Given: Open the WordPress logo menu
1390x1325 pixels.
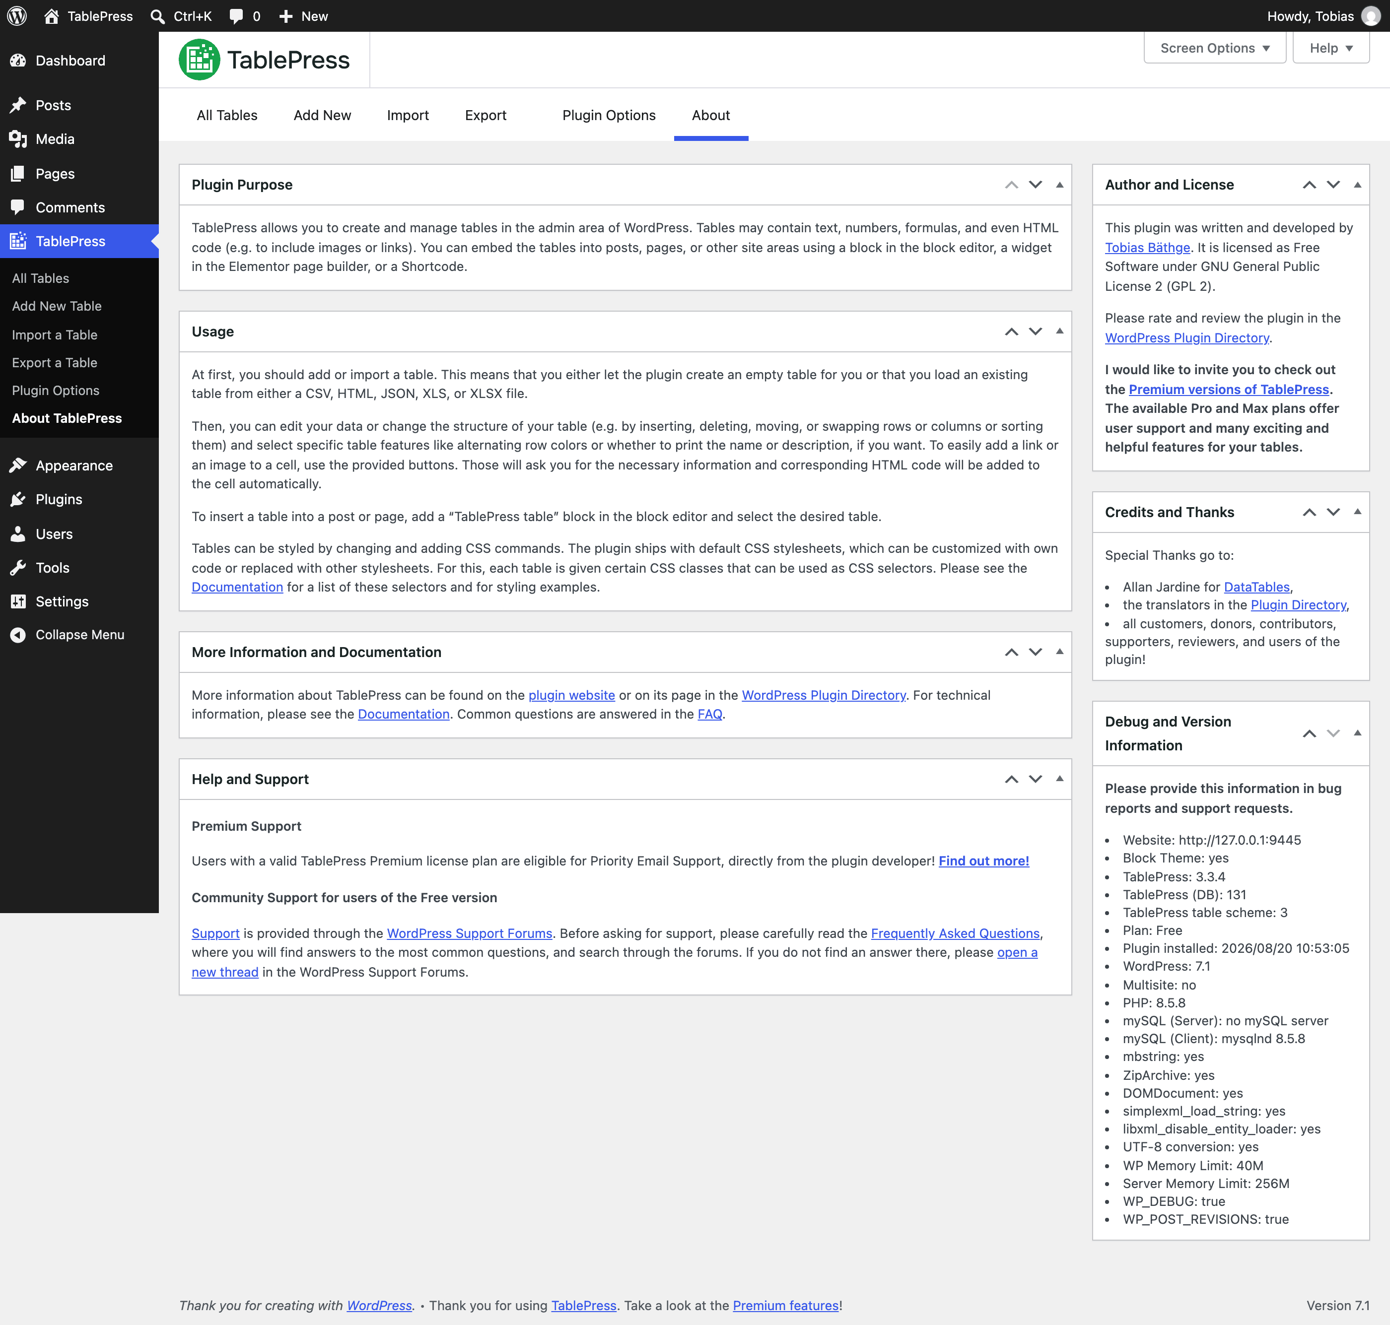Looking at the screenshot, I should 17,15.
